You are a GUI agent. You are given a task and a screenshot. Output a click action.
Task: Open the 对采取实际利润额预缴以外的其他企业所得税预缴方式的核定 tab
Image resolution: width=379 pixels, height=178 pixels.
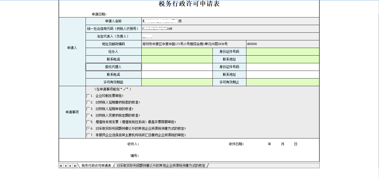pyautogui.click(x=161, y=166)
